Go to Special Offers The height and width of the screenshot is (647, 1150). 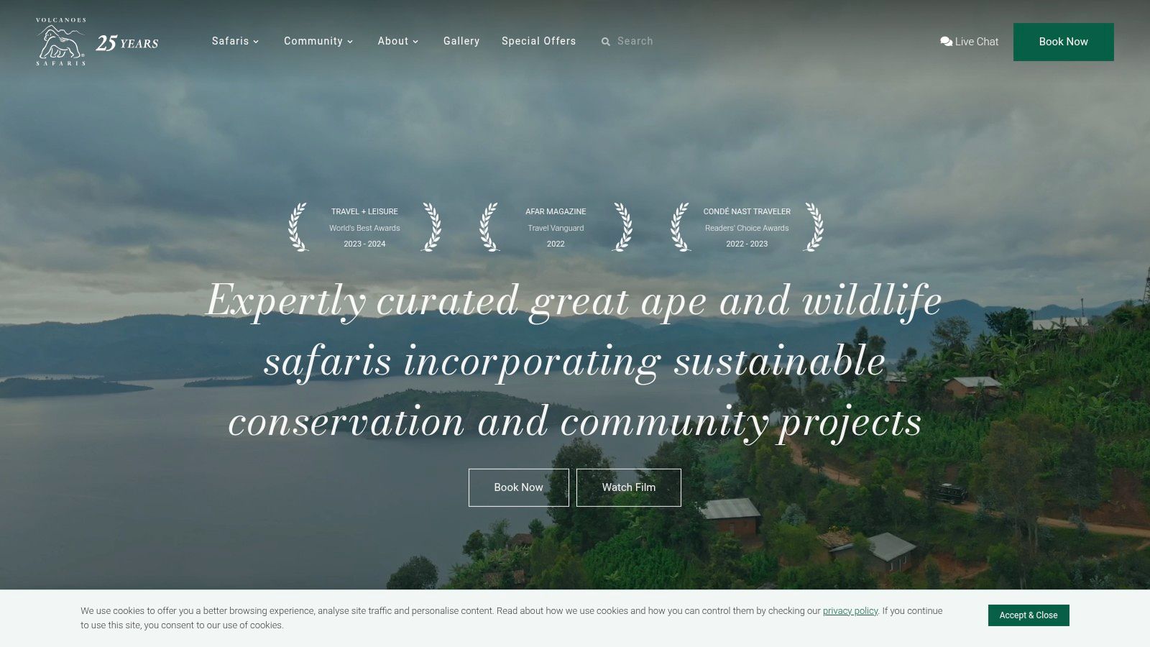click(x=539, y=42)
